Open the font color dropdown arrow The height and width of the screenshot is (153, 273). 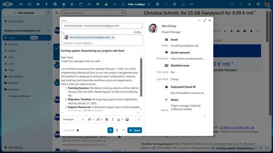(x=123, y=120)
